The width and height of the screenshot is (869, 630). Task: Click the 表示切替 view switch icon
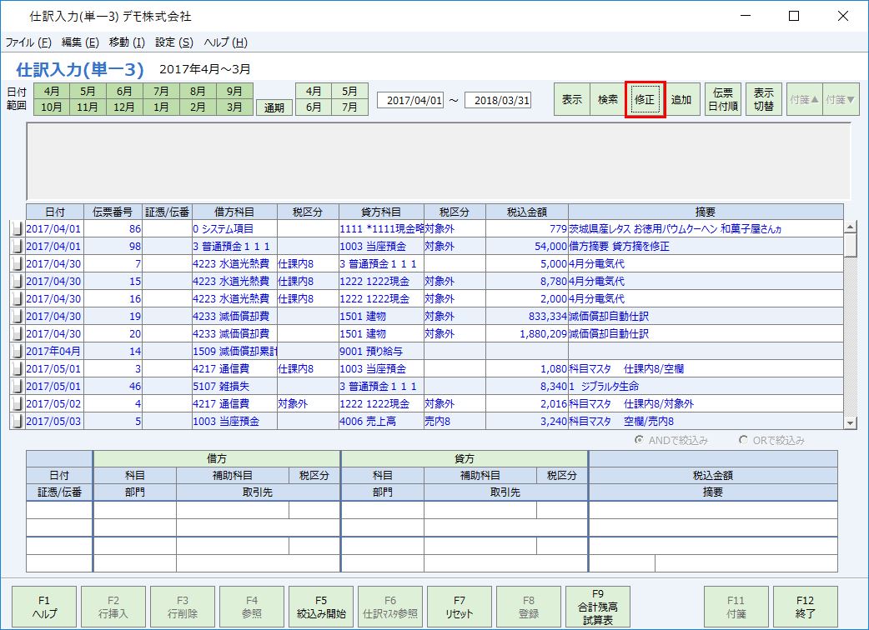coord(763,100)
